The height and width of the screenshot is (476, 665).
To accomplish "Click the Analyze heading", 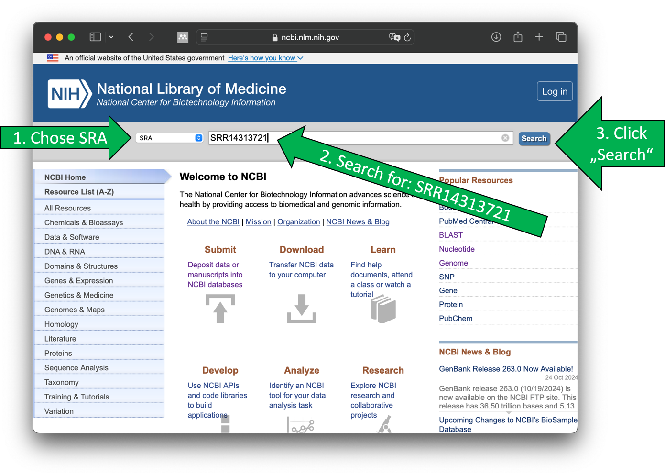I will (x=302, y=370).
